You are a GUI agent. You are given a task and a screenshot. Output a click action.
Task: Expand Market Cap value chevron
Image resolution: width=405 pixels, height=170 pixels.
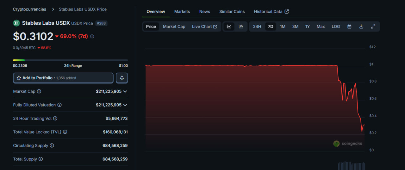125,91
